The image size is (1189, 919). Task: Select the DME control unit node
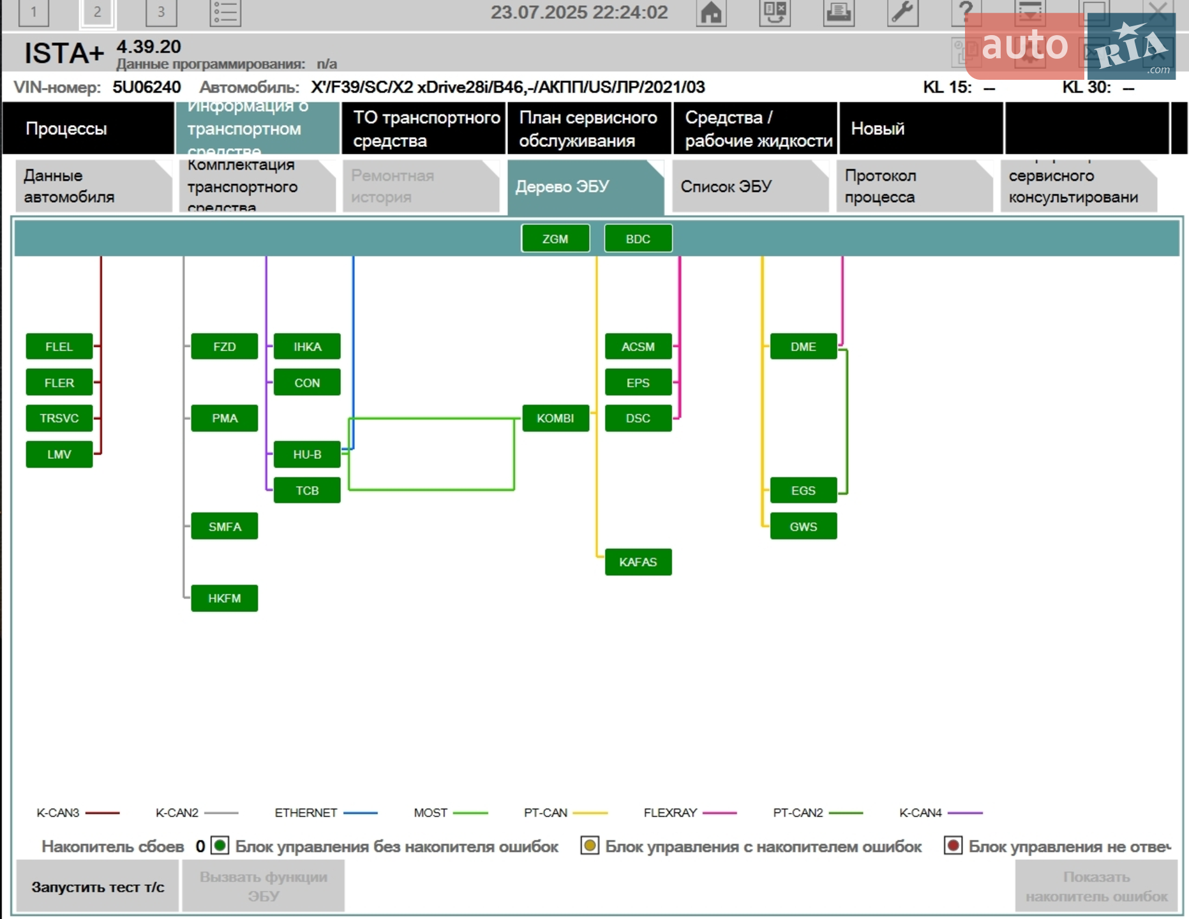[x=804, y=347]
